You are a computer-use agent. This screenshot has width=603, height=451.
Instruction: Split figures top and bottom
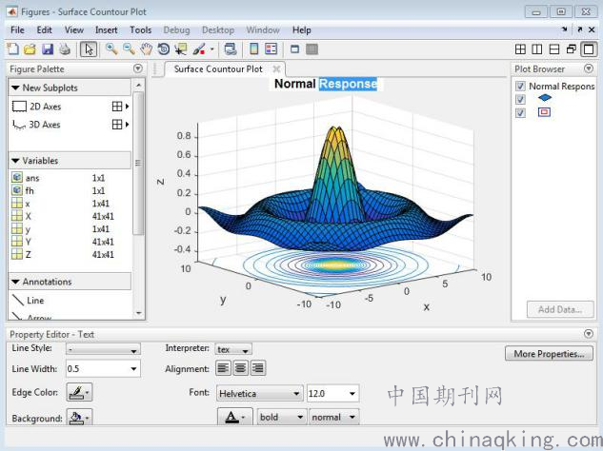[554, 49]
